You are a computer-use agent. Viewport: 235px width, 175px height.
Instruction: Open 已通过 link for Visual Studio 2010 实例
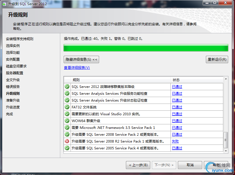pos(177,114)
